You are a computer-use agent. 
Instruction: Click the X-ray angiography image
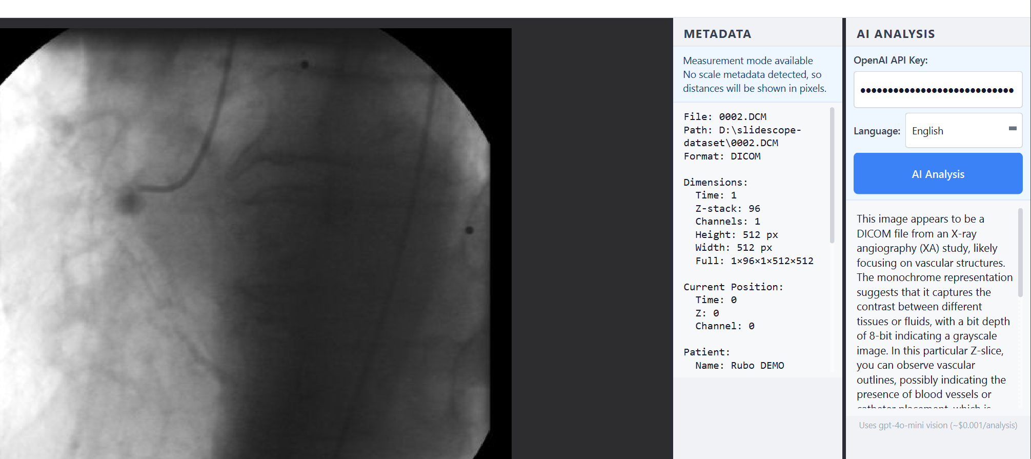tap(255, 244)
